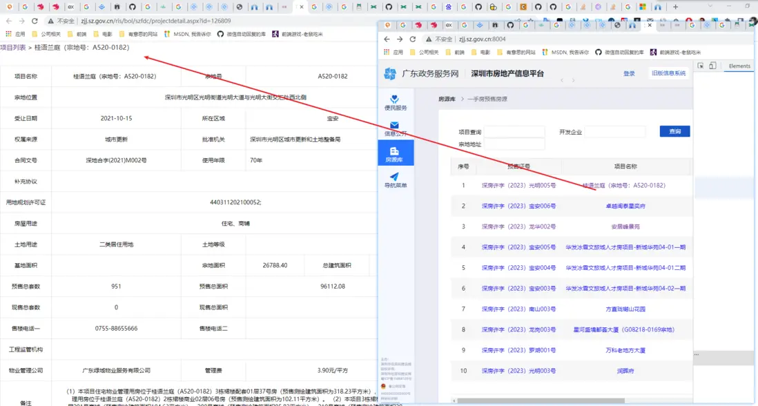Screen dimensions: 758x406
Task: Reload the page in the left browser window
Action: 35,21
